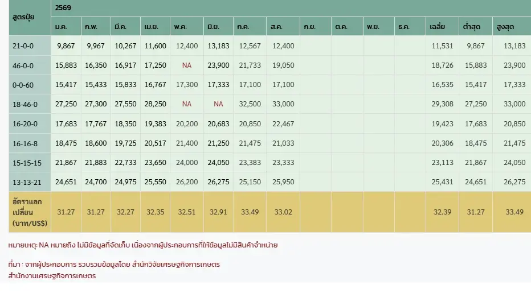Select the 16,350 price cell
This screenshot has height=293, width=531.
96,65
